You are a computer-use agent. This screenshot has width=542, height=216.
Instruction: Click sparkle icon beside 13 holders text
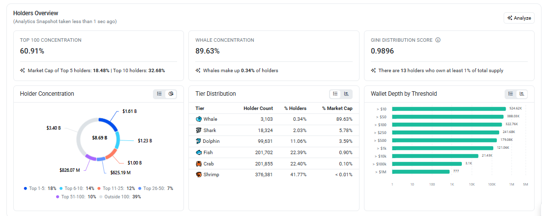[373, 70]
